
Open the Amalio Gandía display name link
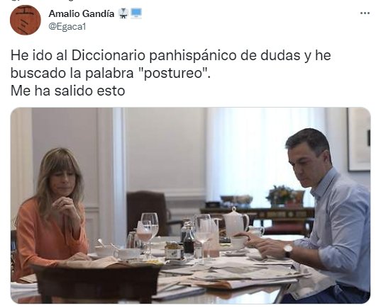82,13
